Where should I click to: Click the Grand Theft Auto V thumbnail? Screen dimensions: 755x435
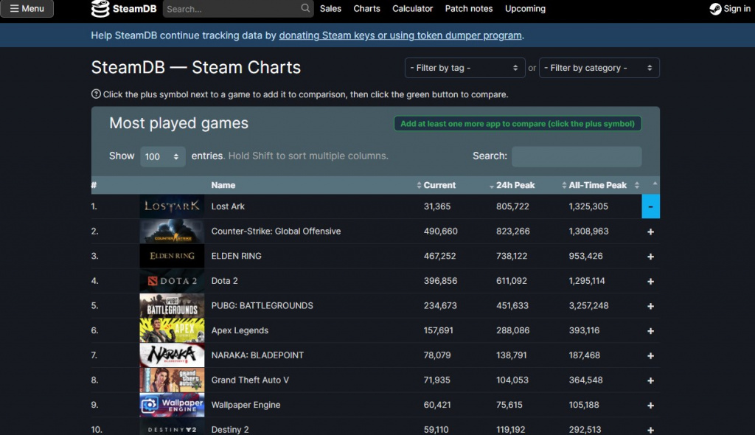tap(172, 380)
